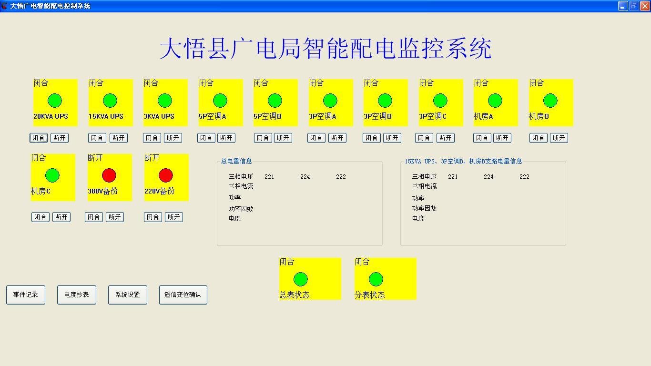Click the green indicator for 机房B
Viewport: 651px width, 366px height.
click(550, 101)
